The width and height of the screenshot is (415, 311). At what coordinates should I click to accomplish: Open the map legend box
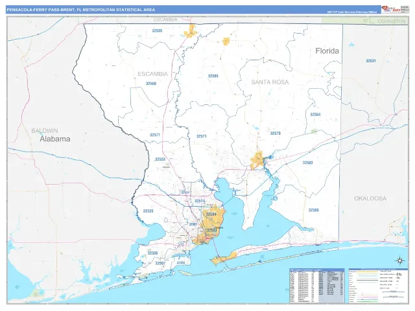[379, 285]
